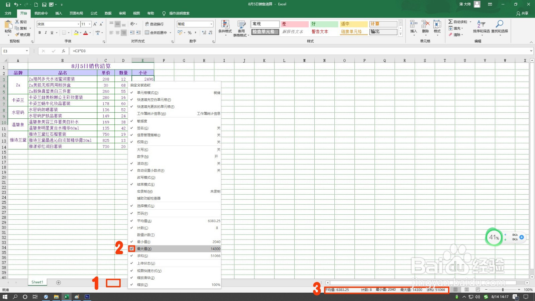Toggle Italic formatting button
This screenshot has height=301, width=535.
click(45, 32)
